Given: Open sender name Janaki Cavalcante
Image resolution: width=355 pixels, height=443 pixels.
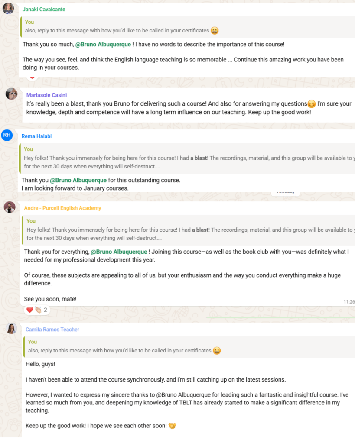Looking at the screenshot, I should click(43, 9).
